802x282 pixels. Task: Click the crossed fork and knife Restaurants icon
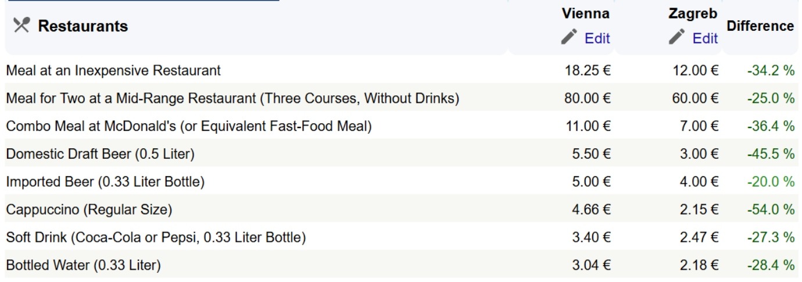tap(22, 26)
